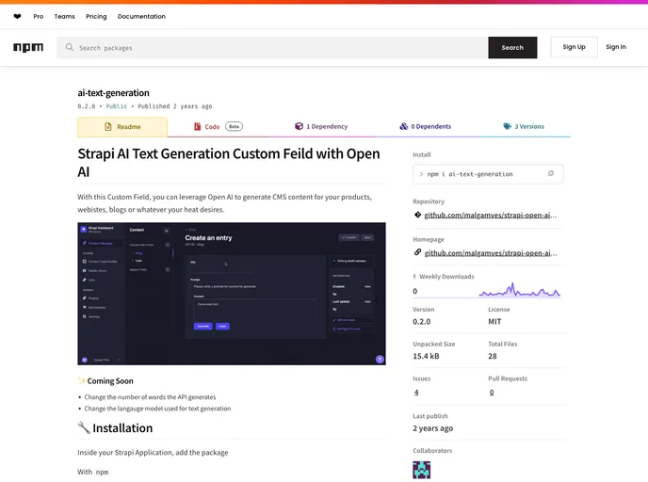Click the Dependents cubes icon
The image size is (648, 482).
tap(404, 126)
